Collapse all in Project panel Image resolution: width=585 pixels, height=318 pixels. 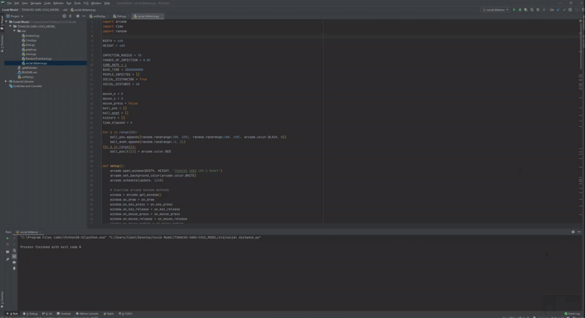point(70,16)
